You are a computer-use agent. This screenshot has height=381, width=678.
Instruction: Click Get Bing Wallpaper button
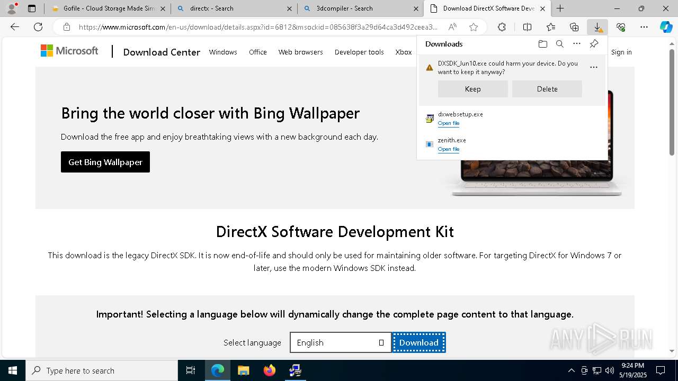pos(105,162)
